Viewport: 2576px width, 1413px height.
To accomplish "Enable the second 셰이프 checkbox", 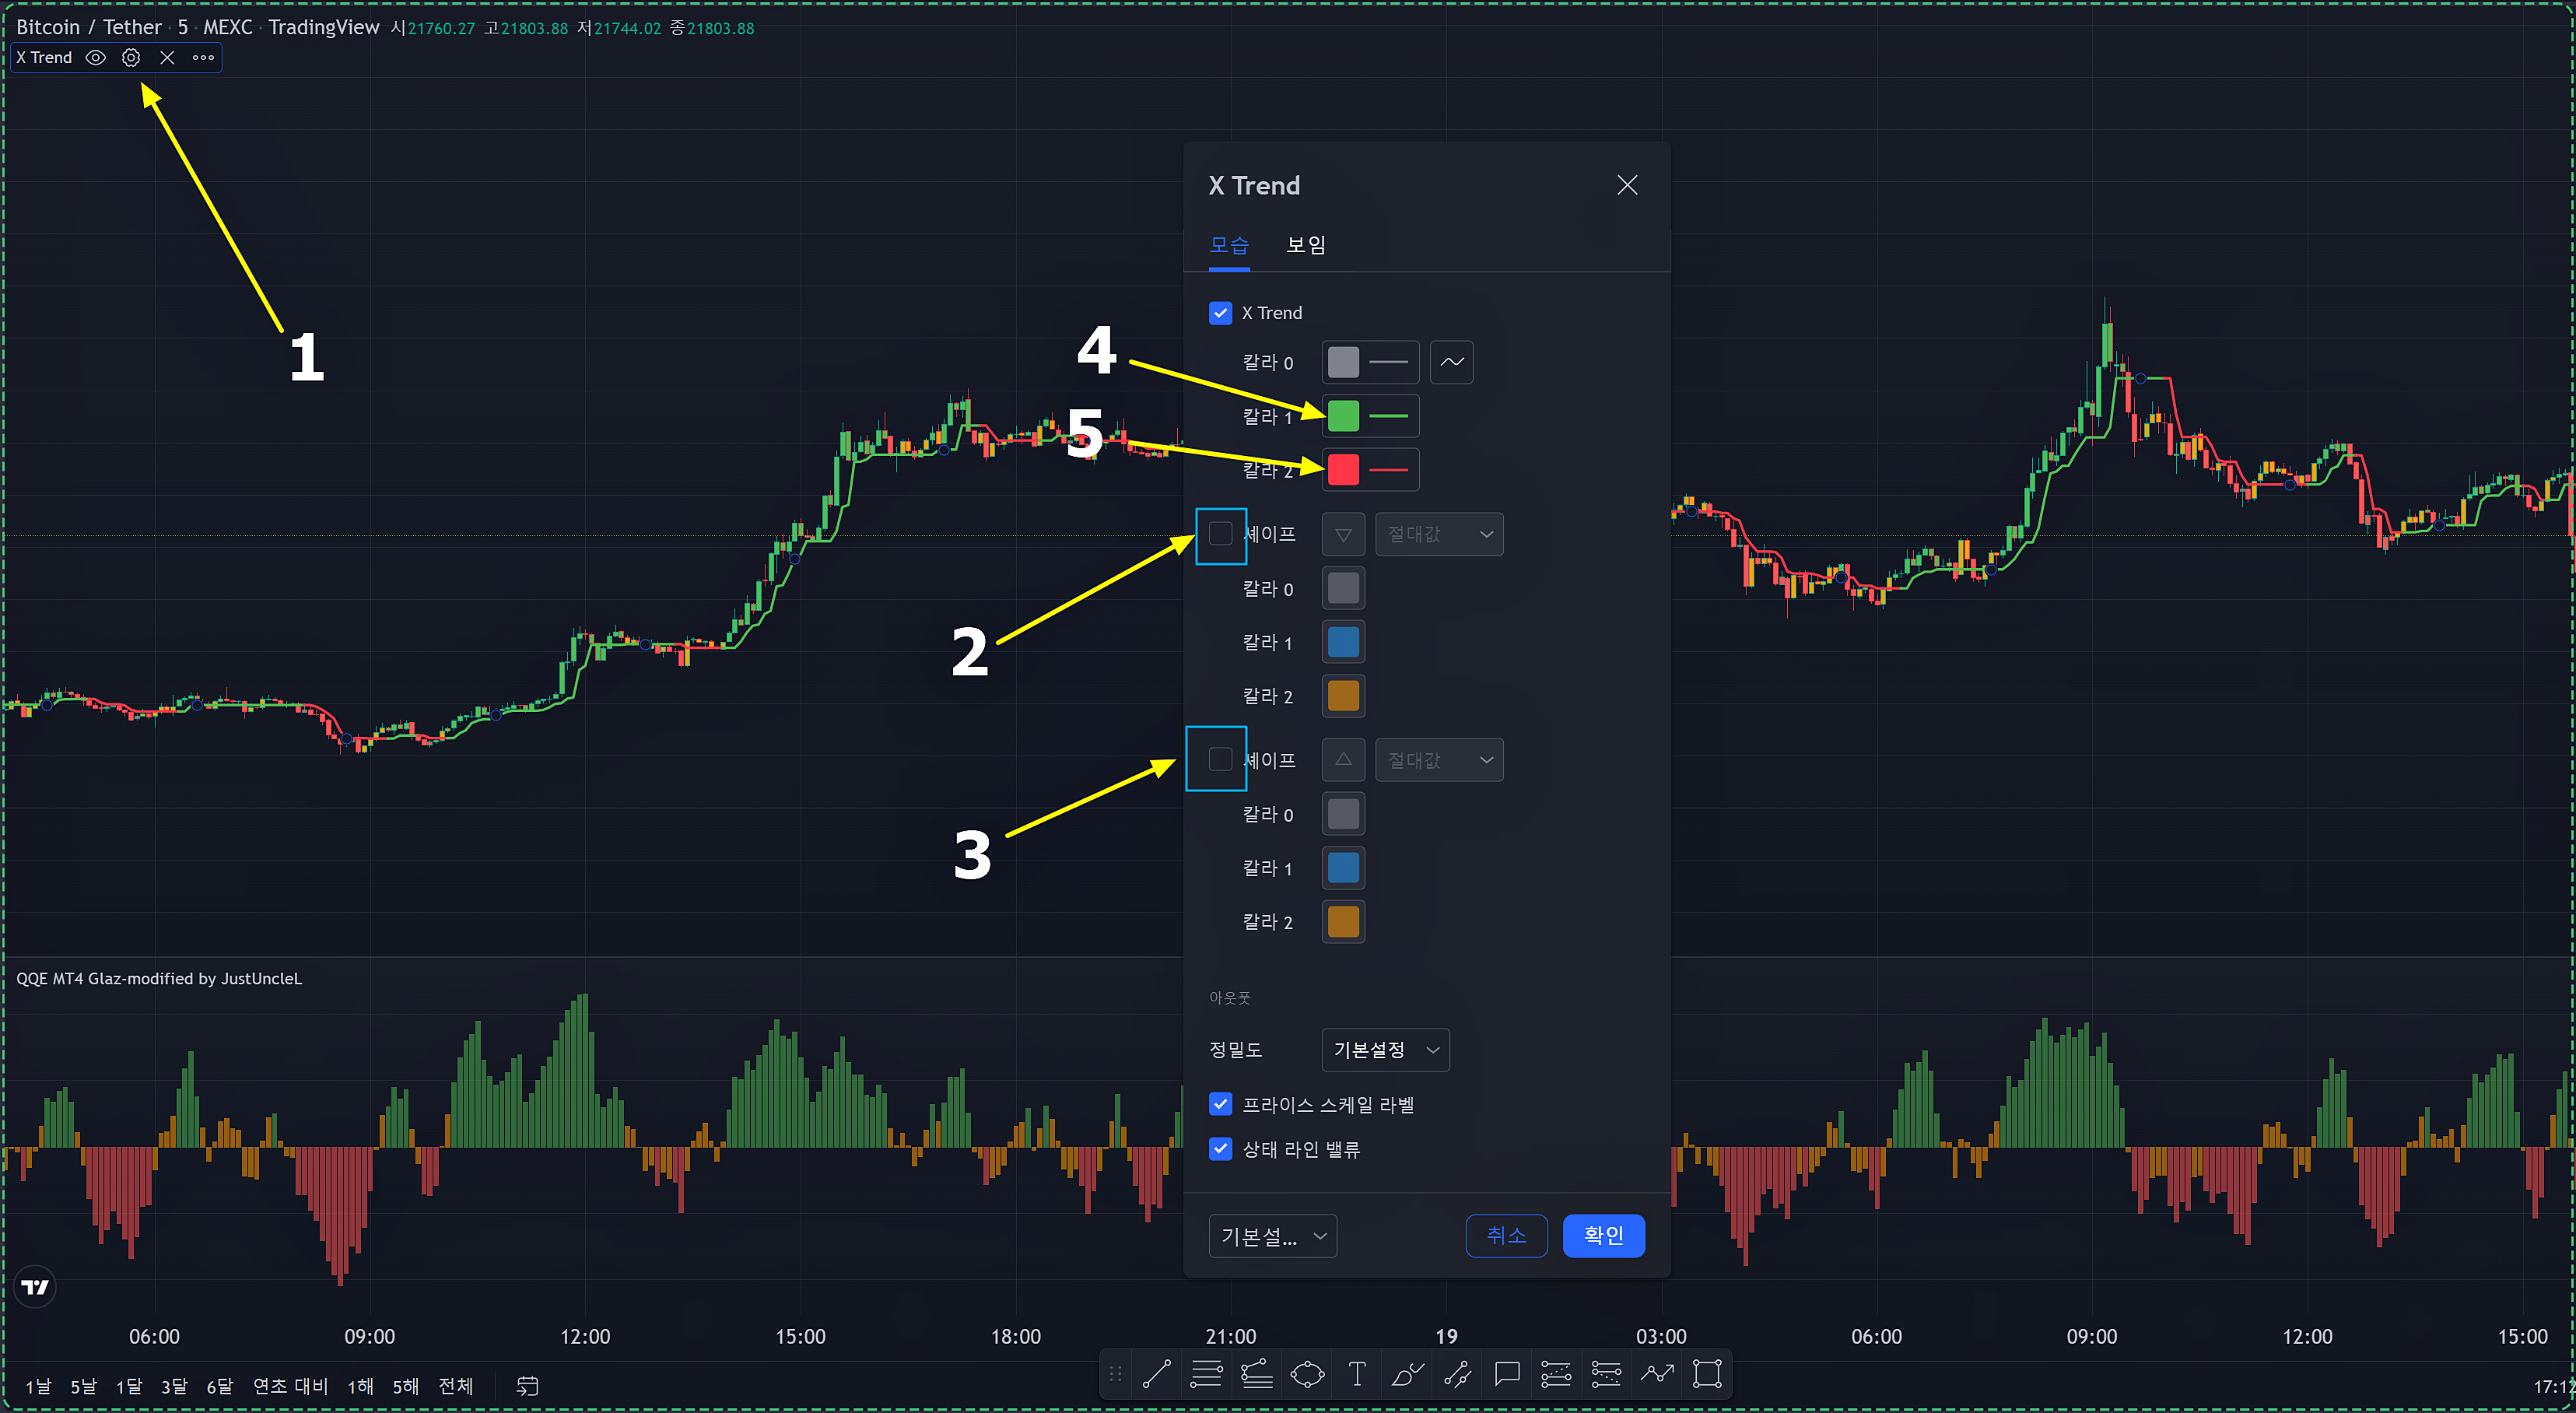I will (1220, 759).
